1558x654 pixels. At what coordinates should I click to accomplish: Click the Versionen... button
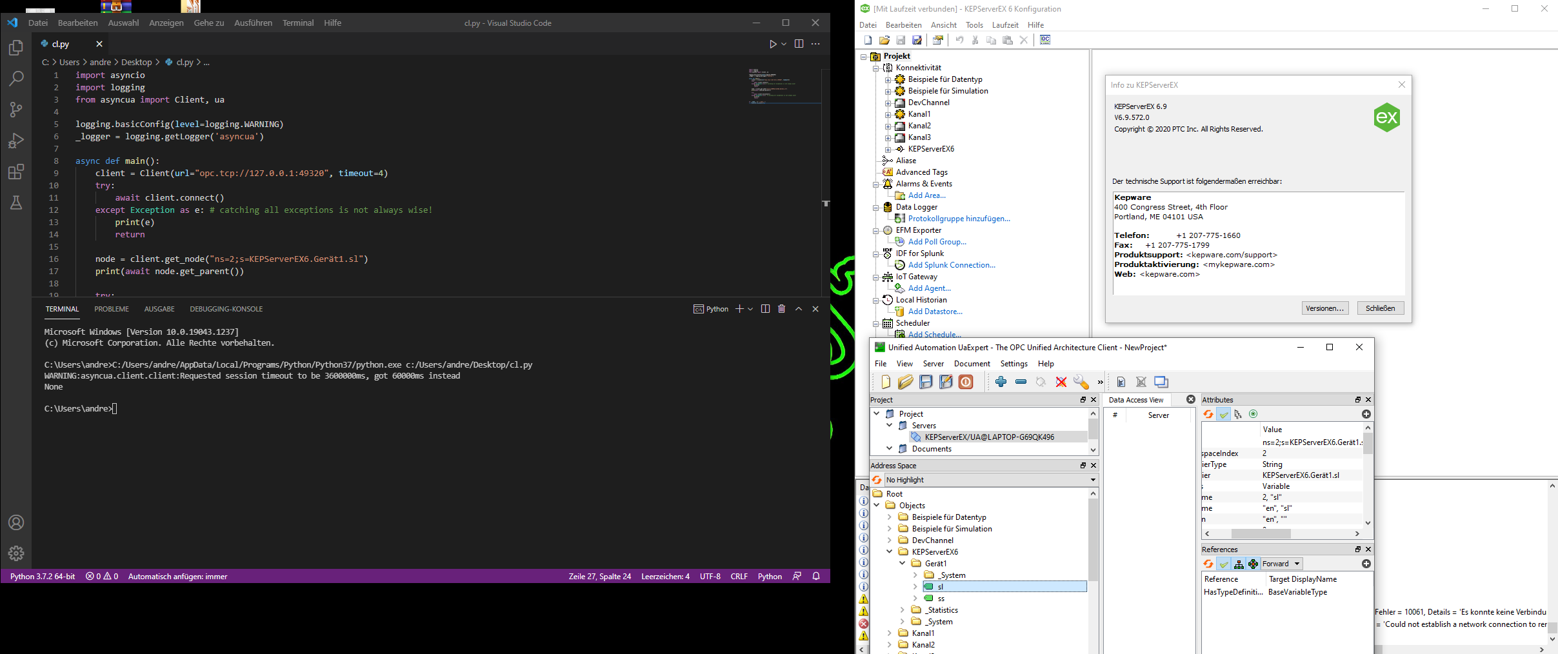[1325, 308]
